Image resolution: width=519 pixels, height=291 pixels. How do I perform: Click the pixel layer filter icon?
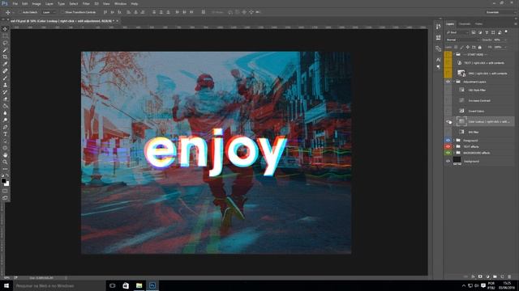(x=474, y=32)
